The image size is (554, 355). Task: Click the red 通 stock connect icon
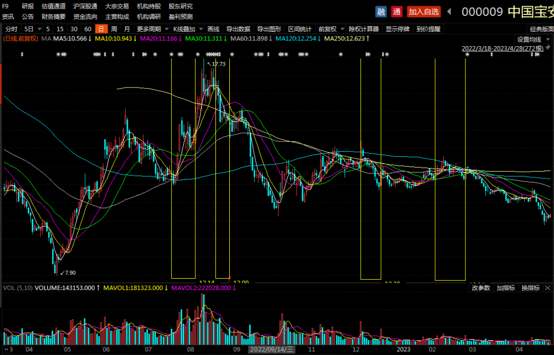pos(397,11)
